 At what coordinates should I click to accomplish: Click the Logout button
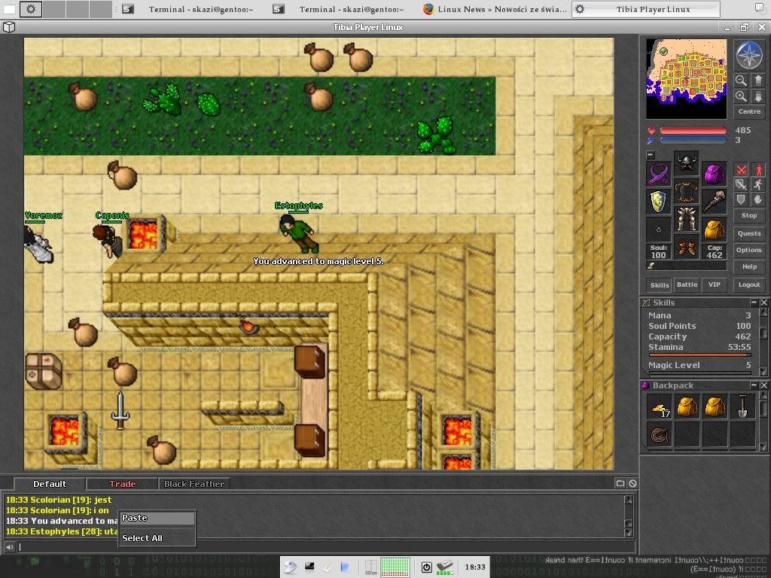click(749, 284)
